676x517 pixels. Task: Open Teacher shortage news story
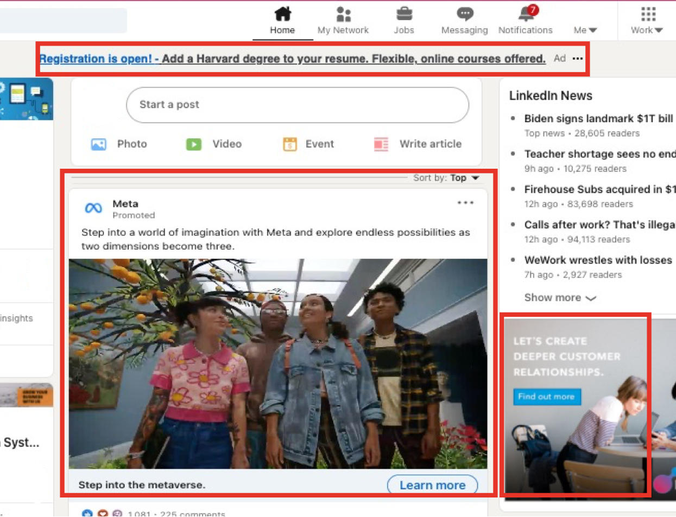[x=599, y=154]
